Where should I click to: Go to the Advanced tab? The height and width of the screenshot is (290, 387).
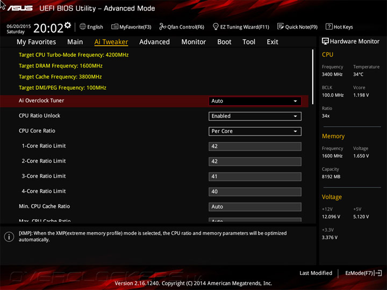pos(154,42)
